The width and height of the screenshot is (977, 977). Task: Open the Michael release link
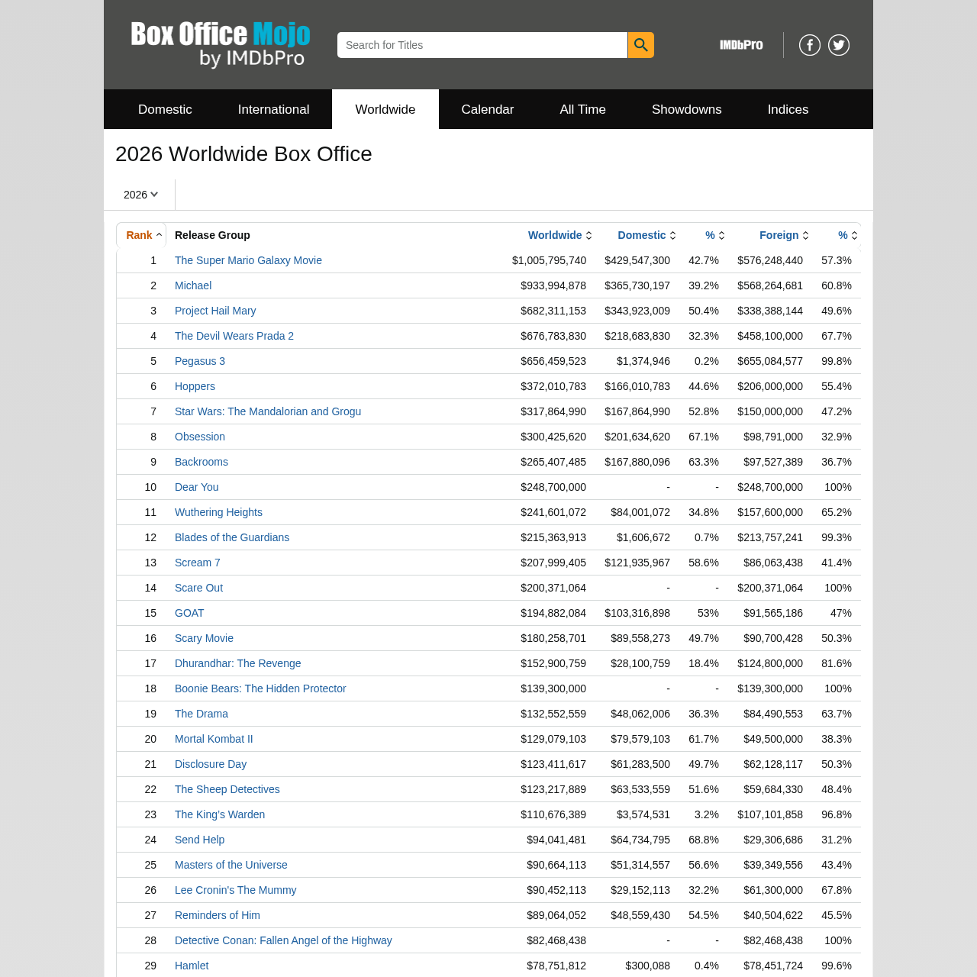point(193,285)
